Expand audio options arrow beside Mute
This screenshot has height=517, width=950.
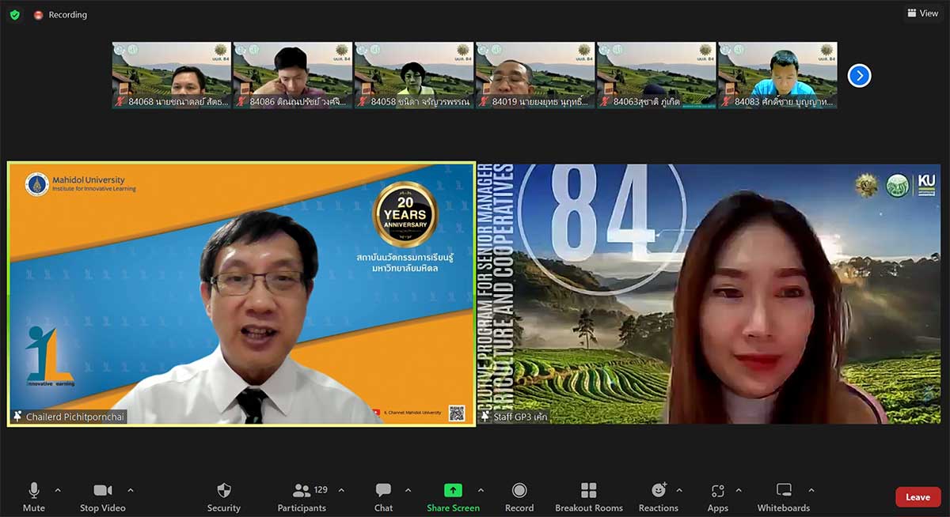coord(58,490)
